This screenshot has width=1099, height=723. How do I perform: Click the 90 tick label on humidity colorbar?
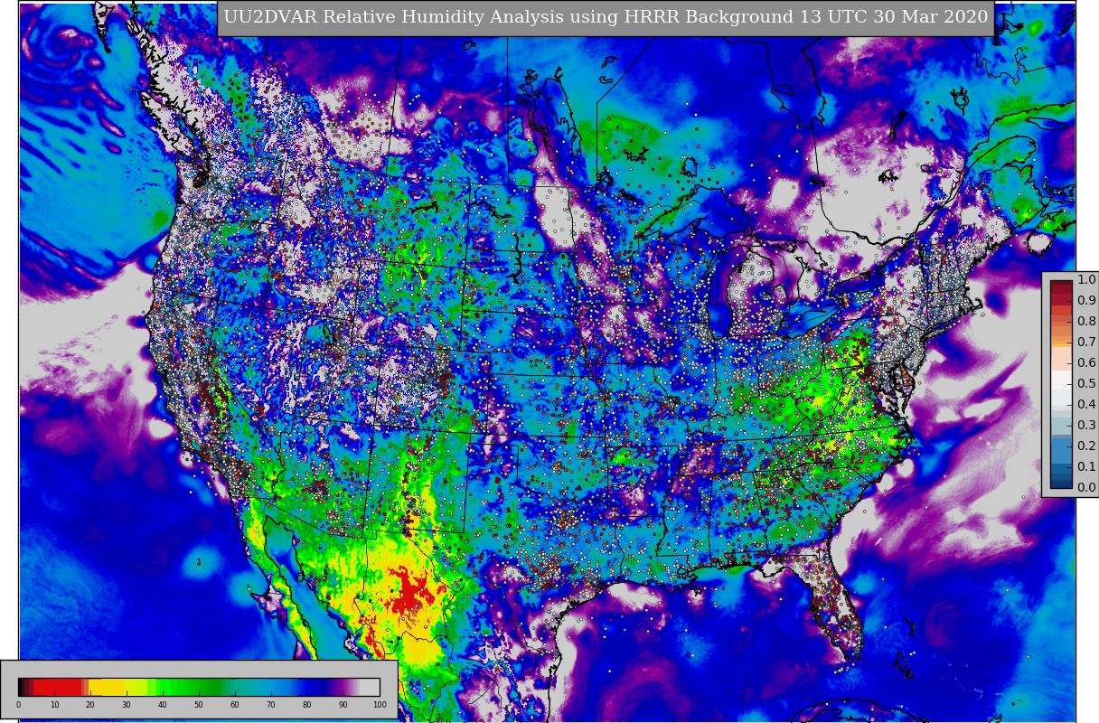coord(343,705)
